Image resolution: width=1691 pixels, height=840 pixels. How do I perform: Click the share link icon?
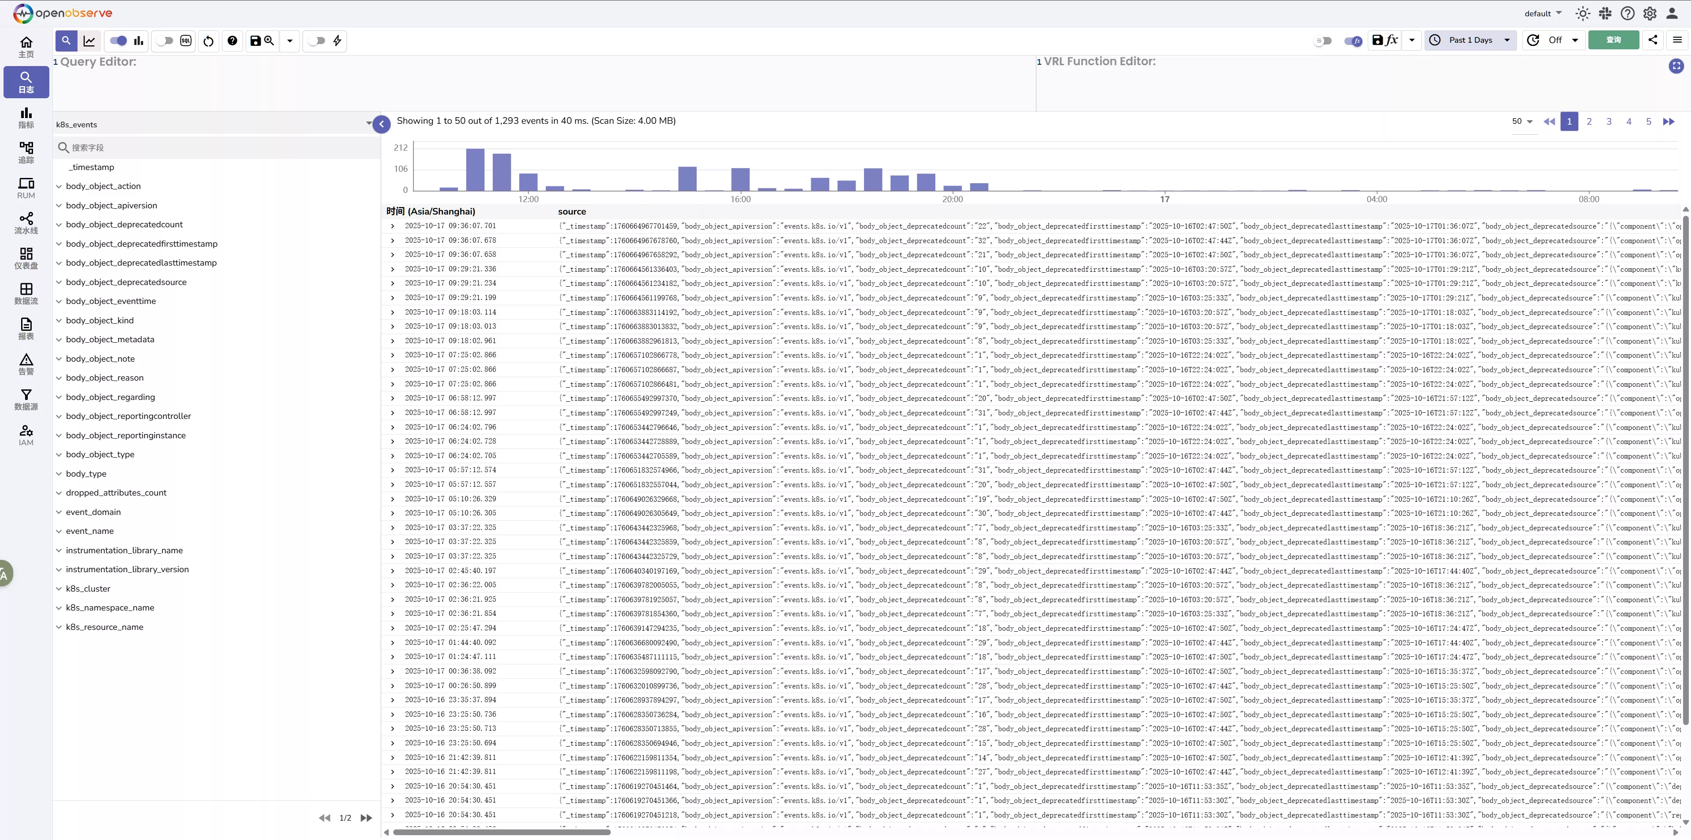click(x=1652, y=40)
